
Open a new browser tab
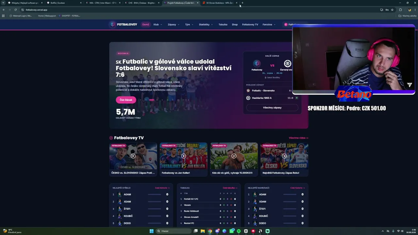[242, 3]
